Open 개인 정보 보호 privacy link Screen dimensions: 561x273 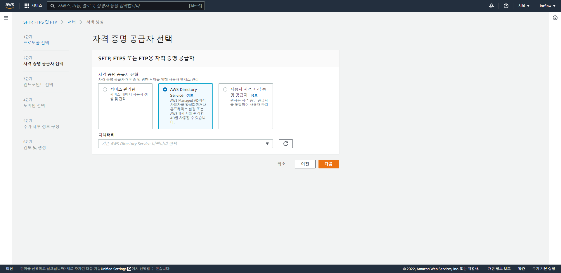499,269
